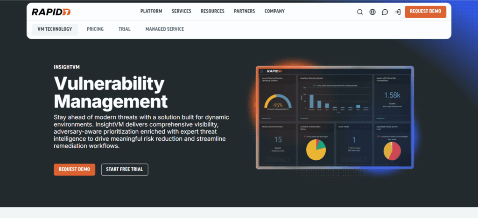478x218 pixels.
Task: Click the paragraph starting with Stay ahead of modern threats
Action: [141, 132]
